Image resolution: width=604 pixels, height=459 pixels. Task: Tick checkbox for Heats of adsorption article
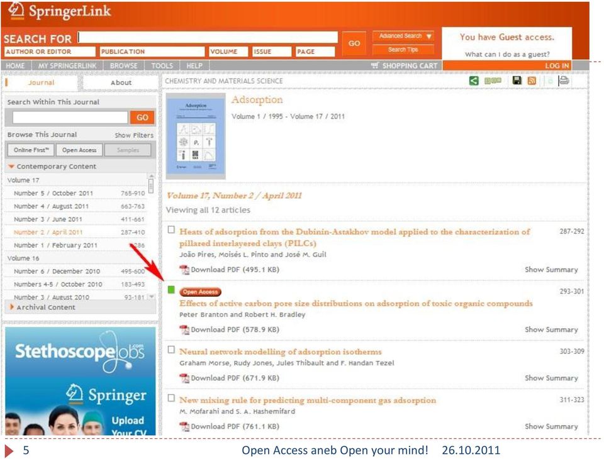[x=171, y=230]
